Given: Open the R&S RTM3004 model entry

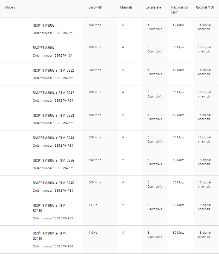Looking at the screenshot, I should point(44,48).
